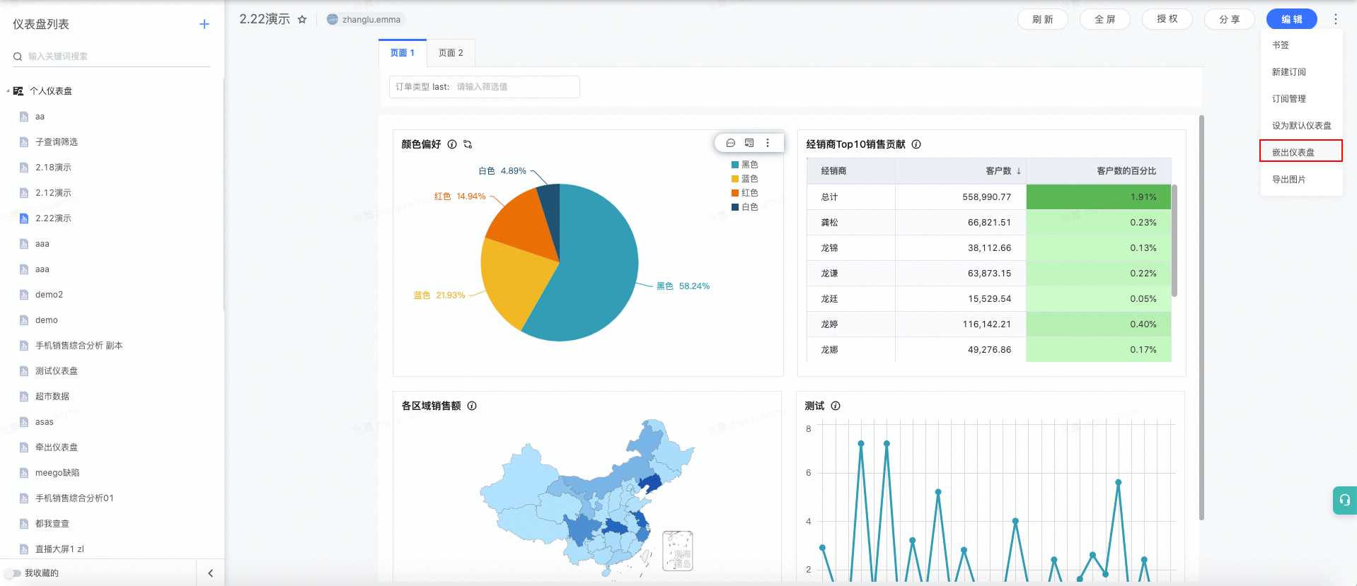Open 测试仪表盘 in the list
The image size is (1357, 586).
coord(57,371)
